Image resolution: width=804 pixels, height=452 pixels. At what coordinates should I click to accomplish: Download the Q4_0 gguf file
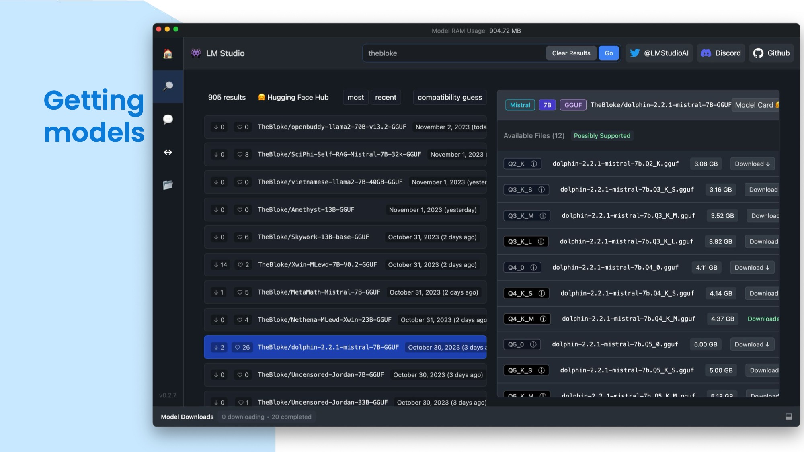752,268
